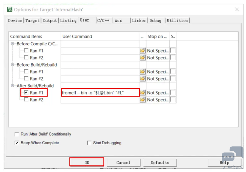Click the User Command column header
The width and height of the screenshot is (246, 172).
[x=100, y=36]
